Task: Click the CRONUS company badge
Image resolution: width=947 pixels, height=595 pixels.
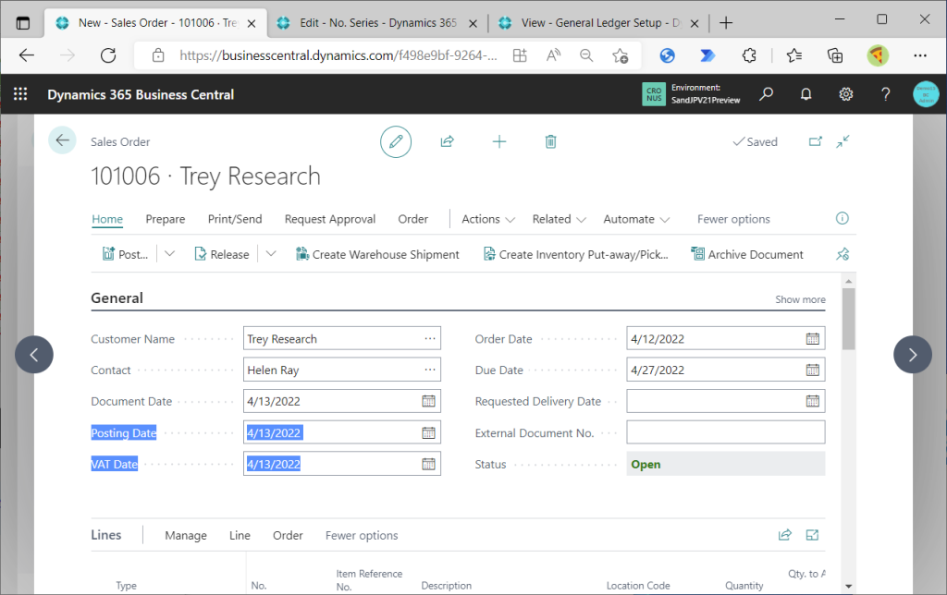Action: coord(654,94)
